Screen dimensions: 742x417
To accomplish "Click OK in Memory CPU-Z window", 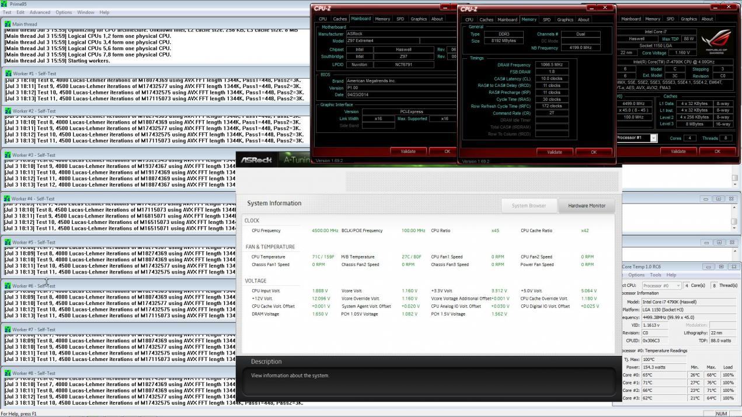I will coord(594,152).
